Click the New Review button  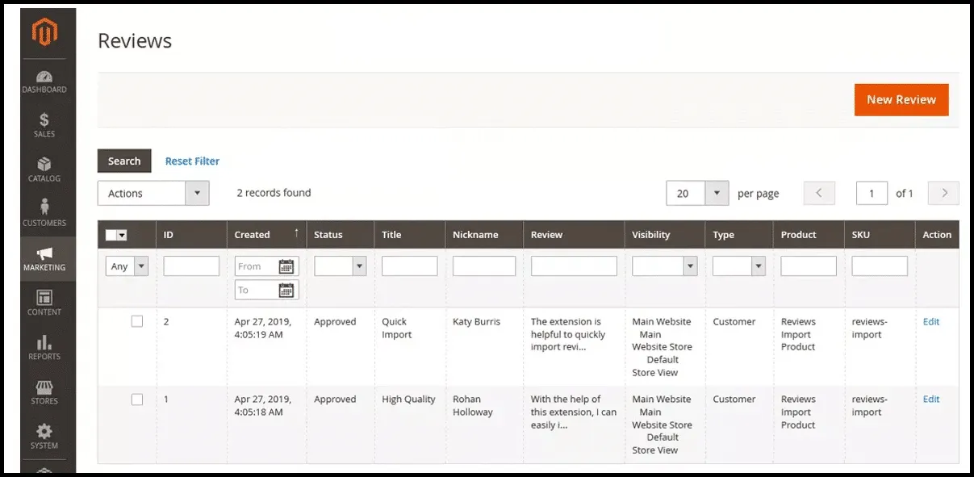901,99
